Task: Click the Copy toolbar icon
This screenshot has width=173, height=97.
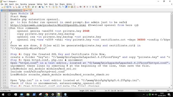Action: (x=26, y=7)
